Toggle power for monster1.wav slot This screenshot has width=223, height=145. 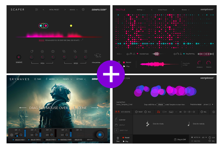coord(128,54)
